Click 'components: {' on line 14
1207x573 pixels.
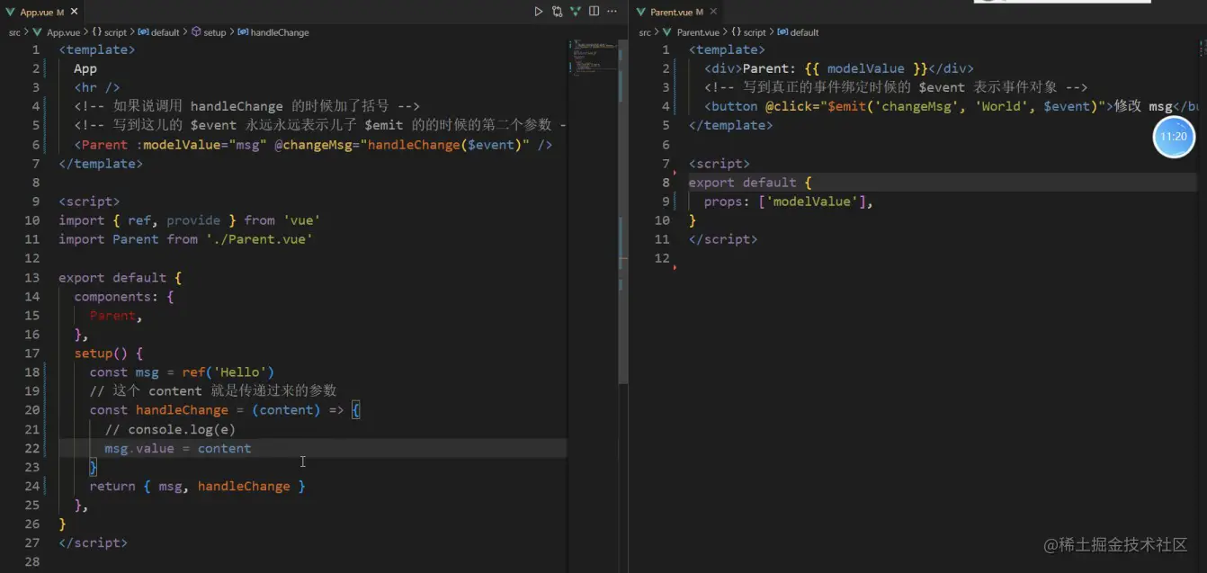(124, 297)
